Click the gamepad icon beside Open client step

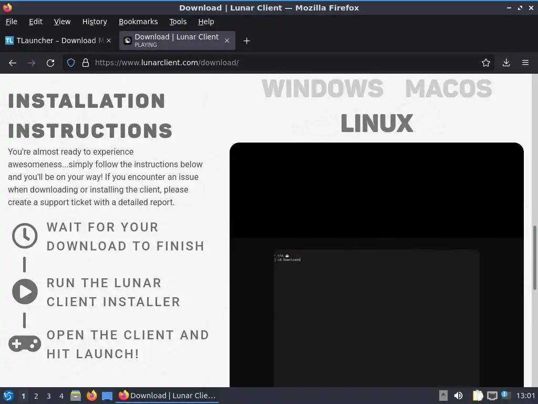(x=25, y=344)
